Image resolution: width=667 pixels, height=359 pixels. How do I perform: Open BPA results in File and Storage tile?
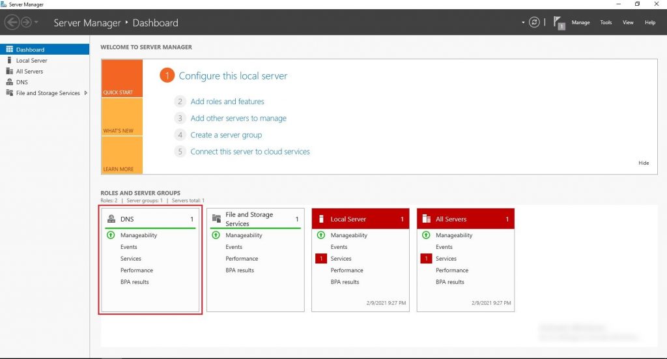click(240, 270)
